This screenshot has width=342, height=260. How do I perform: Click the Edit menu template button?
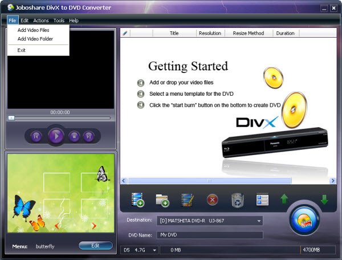(96, 246)
